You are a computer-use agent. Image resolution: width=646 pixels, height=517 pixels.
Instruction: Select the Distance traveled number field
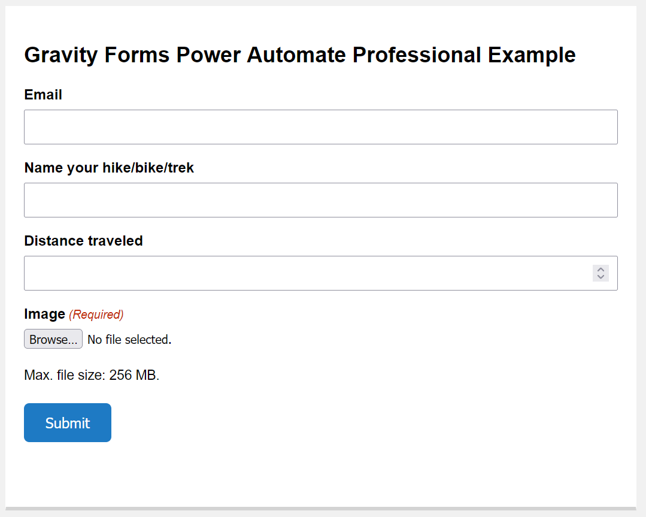point(320,273)
